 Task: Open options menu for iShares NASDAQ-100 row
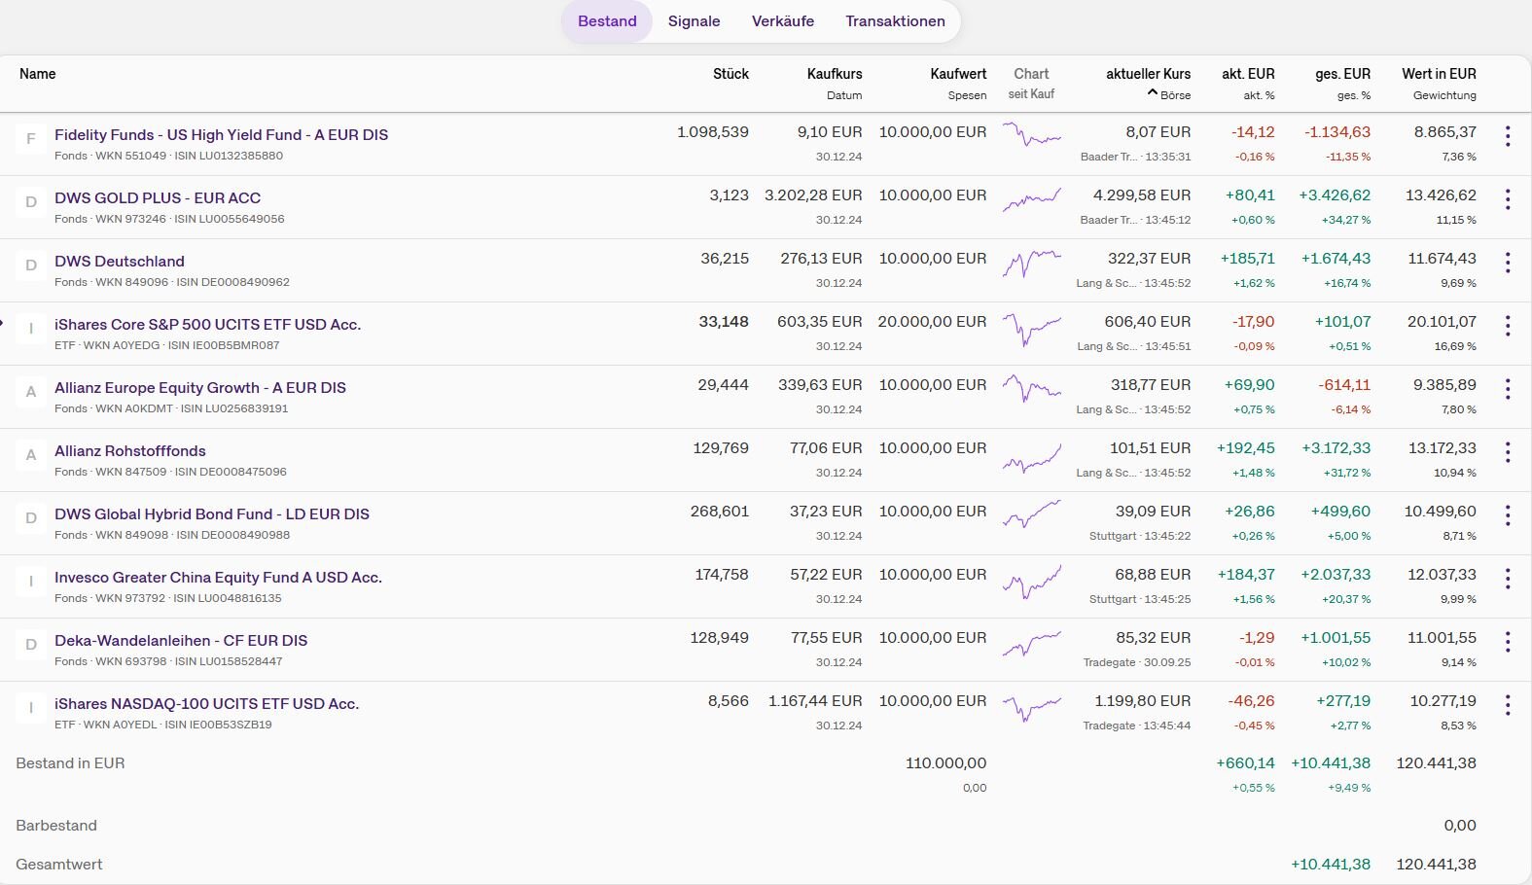(1507, 706)
